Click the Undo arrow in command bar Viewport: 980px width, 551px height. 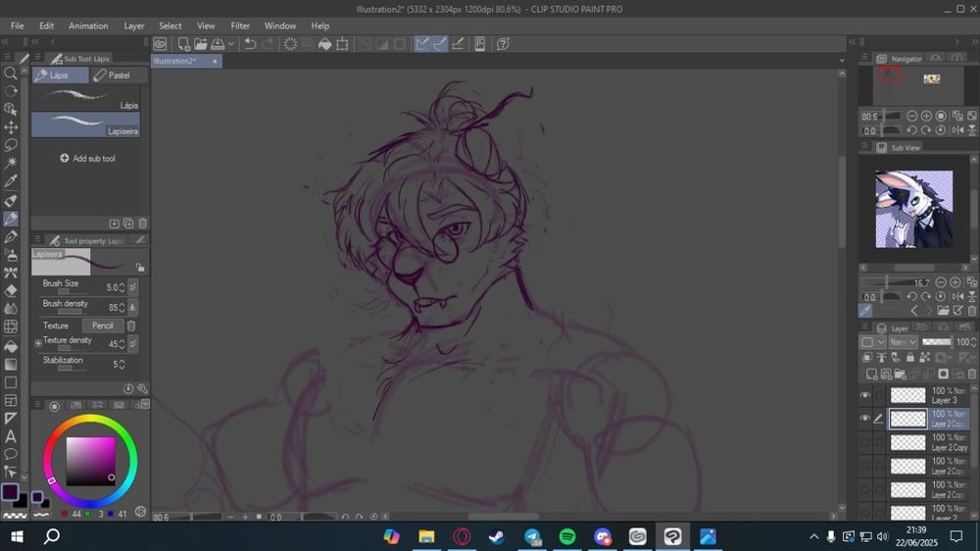point(250,44)
